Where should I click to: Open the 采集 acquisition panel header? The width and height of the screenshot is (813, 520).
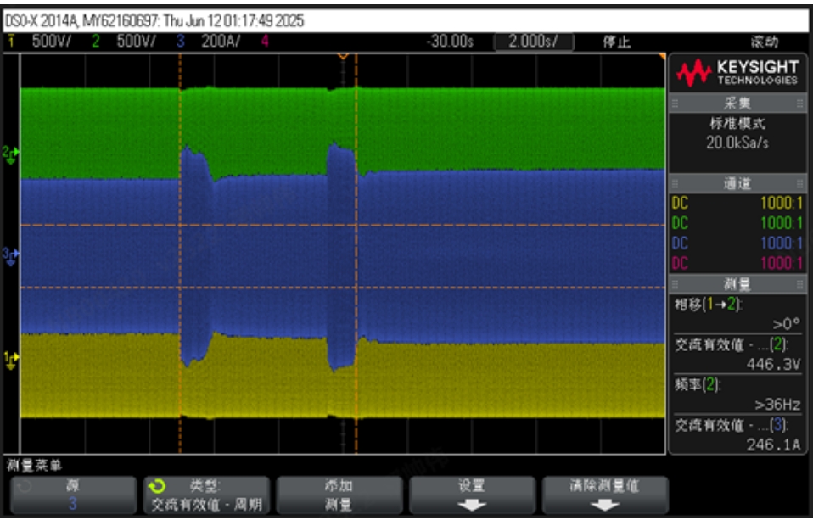point(737,103)
